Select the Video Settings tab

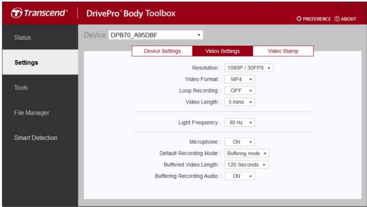pos(222,51)
